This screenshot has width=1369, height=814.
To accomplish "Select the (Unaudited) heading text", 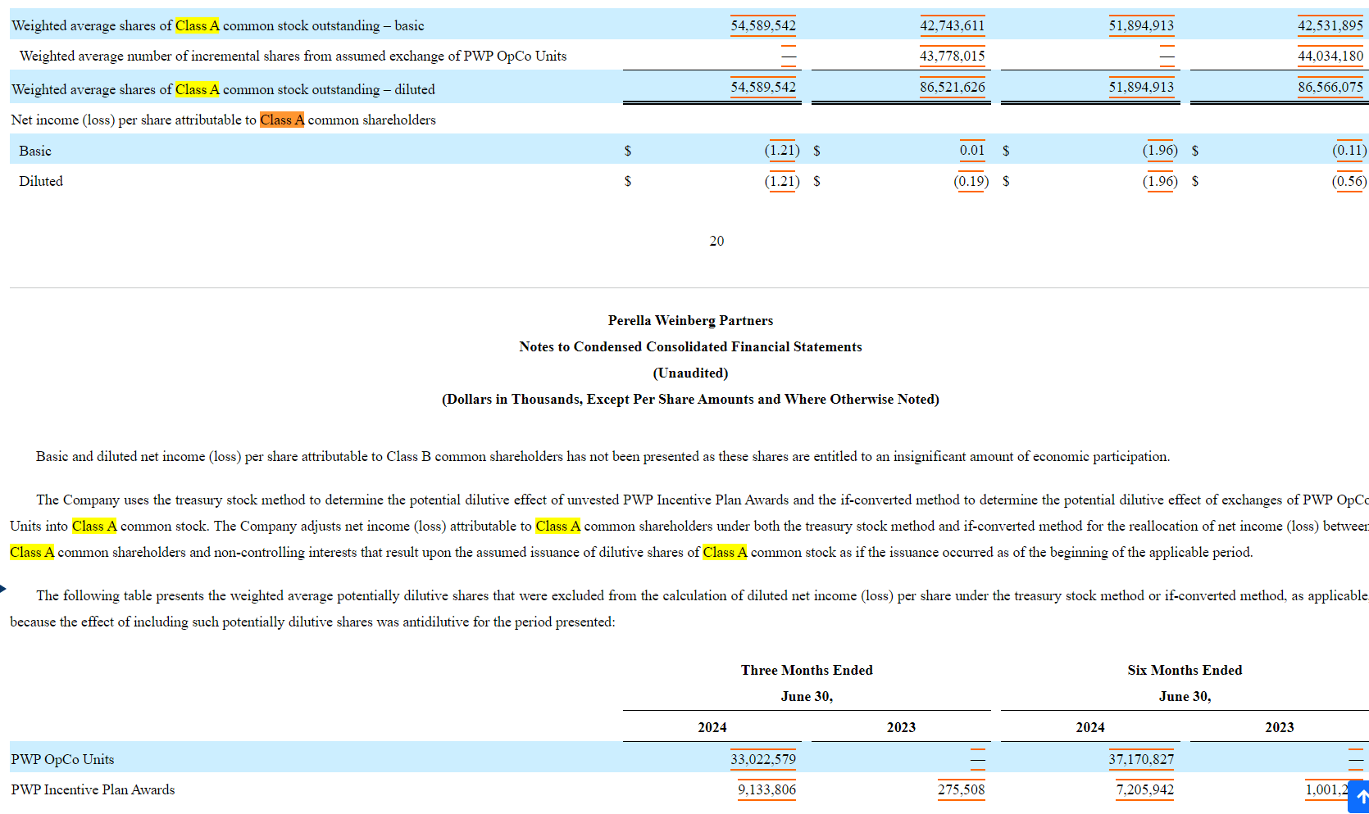I will 690,373.
